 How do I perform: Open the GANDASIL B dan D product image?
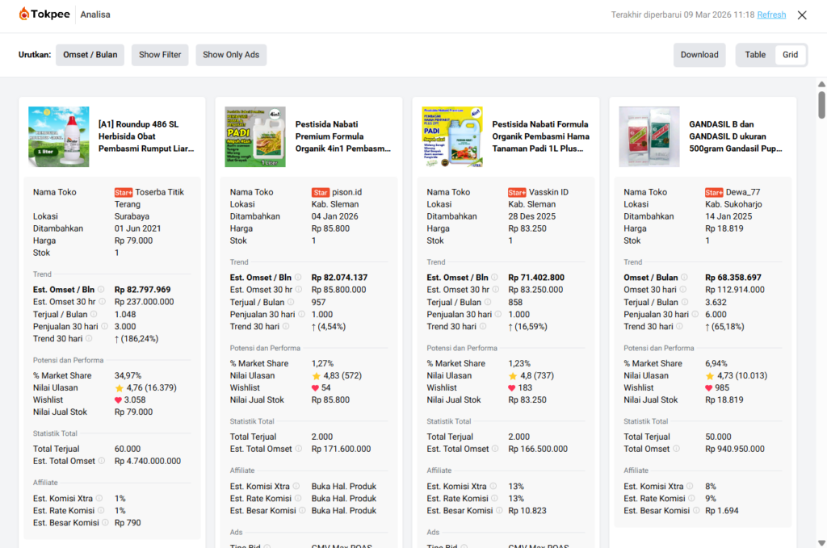click(x=649, y=136)
